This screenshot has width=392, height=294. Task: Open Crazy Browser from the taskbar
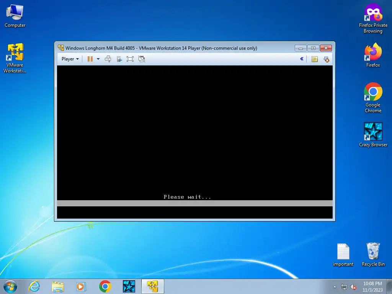[x=129, y=286]
